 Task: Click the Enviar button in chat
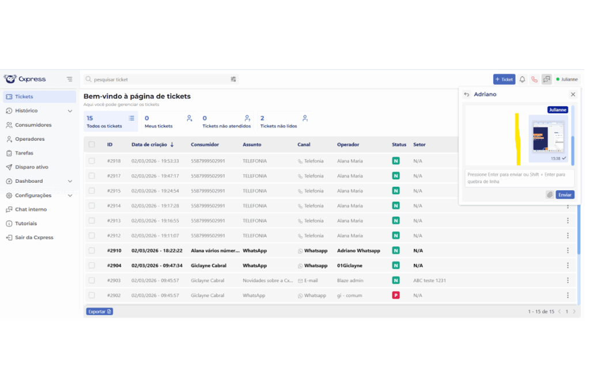[565, 195]
